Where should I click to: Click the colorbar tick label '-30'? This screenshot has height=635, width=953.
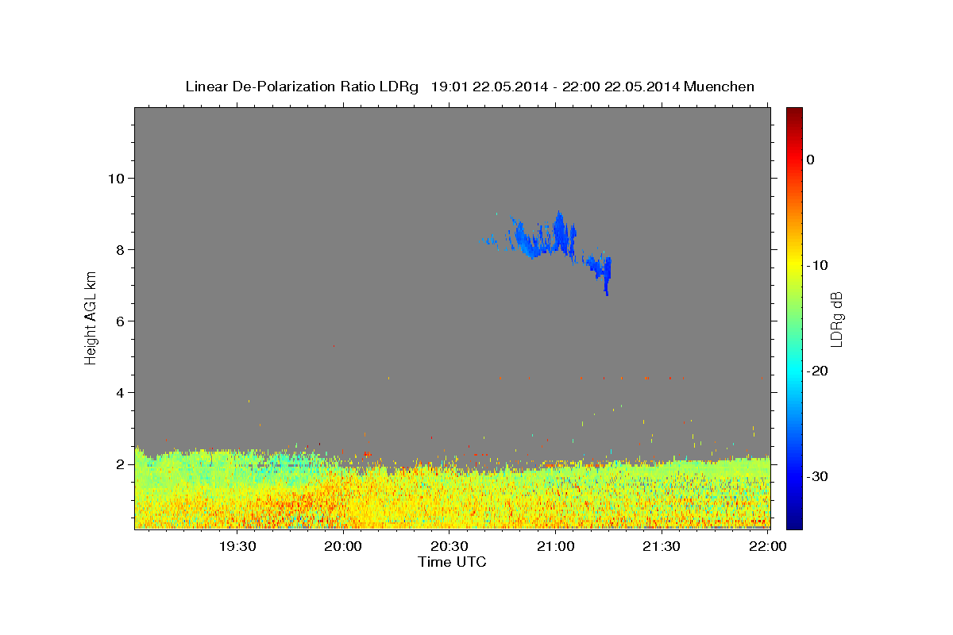pos(817,476)
